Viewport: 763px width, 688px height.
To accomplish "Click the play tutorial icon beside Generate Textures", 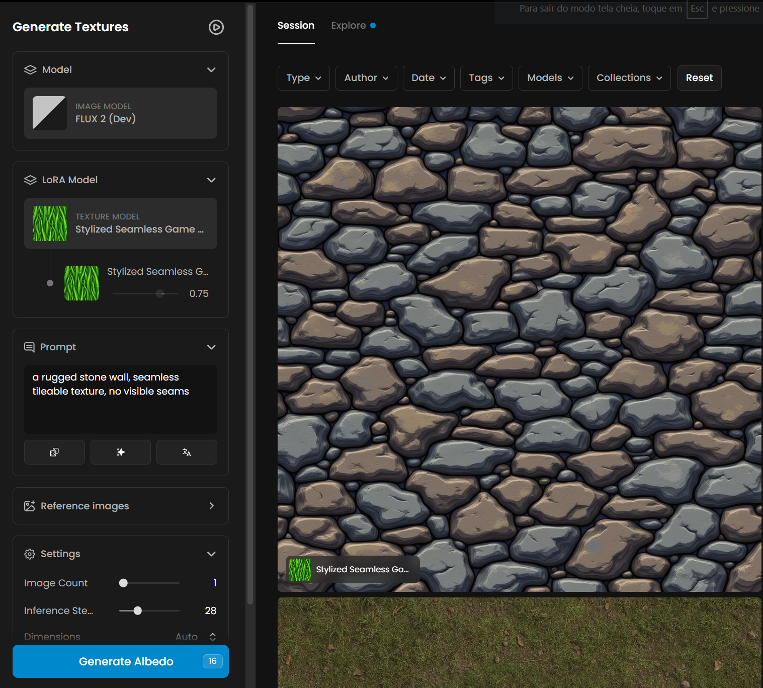I will pos(216,27).
